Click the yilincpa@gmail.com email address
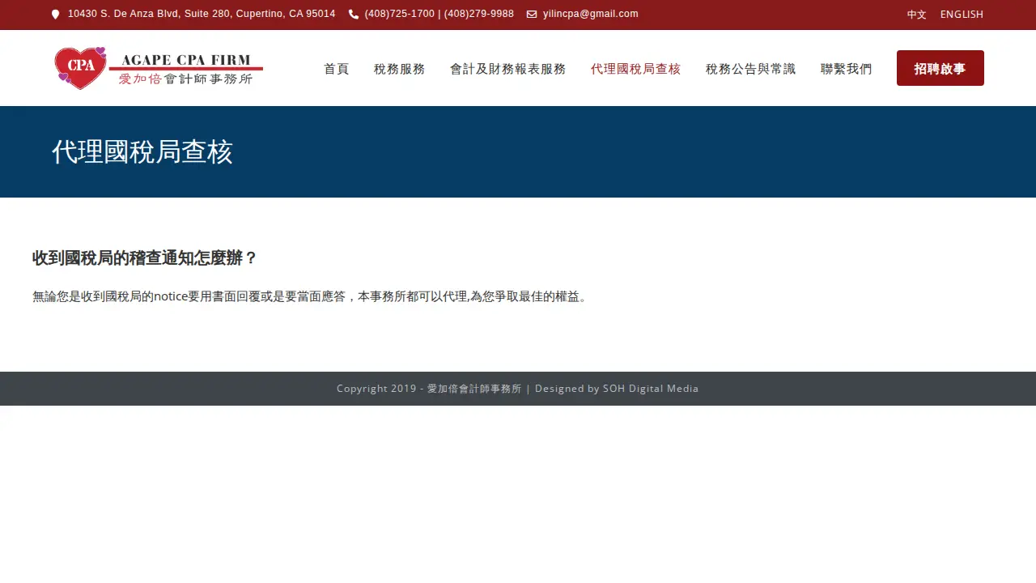The image size is (1036, 583). [591, 14]
